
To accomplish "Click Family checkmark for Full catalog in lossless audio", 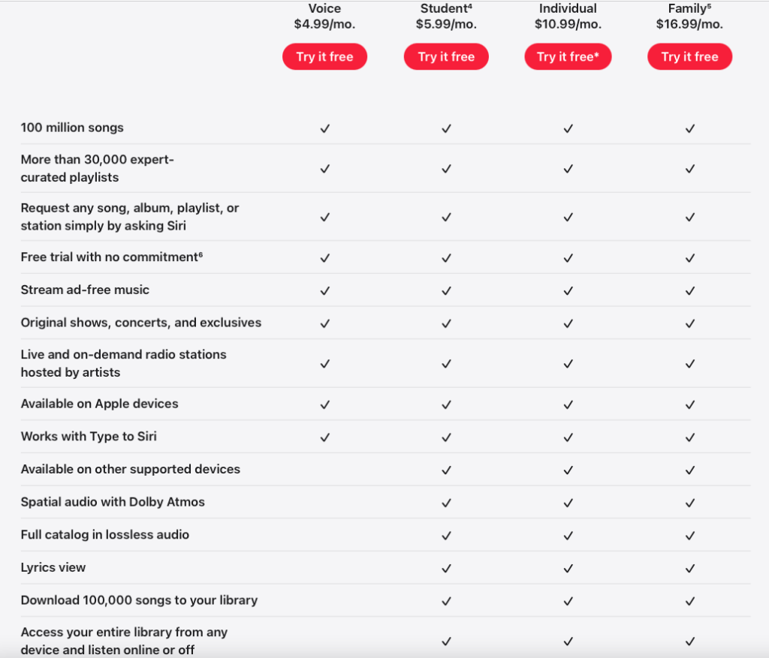I will tap(689, 536).
